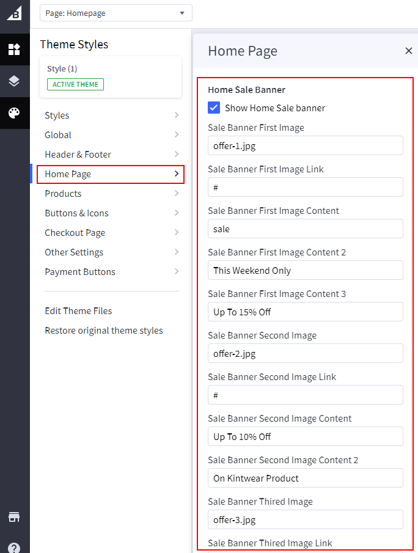
Task: Focus the This Weekend Only text field
Action: click(x=305, y=270)
